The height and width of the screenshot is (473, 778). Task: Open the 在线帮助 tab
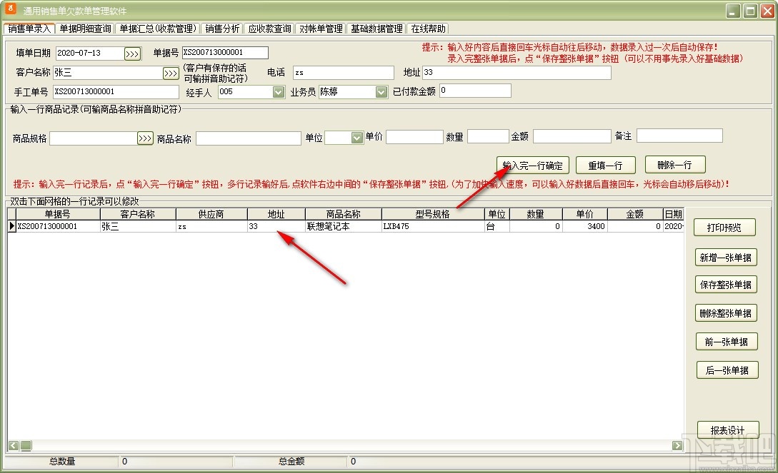(x=427, y=29)
